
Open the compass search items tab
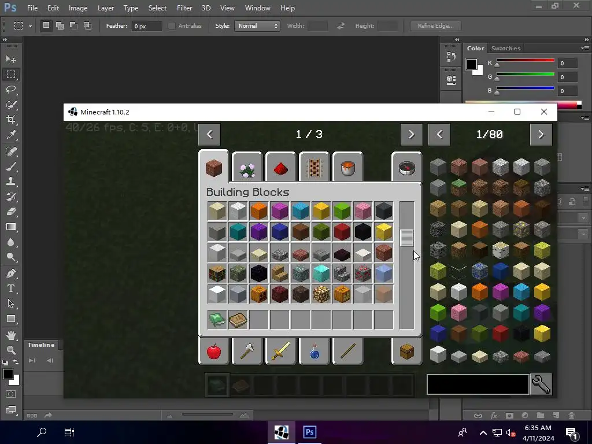click(406, 167)
